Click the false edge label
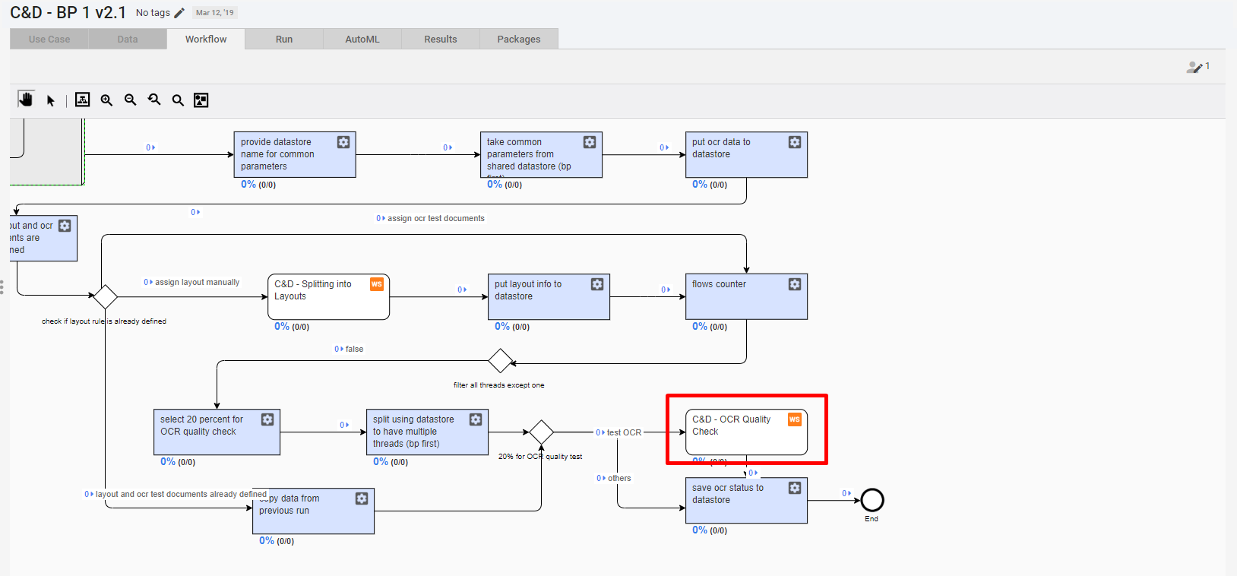 [x=355, y=350]
